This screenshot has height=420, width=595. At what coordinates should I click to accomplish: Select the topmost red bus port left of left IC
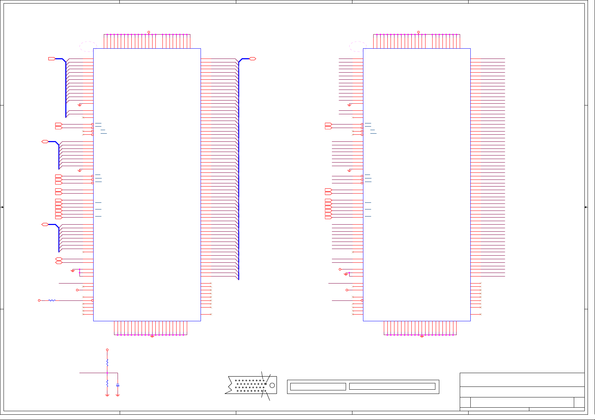click(52, 59)
